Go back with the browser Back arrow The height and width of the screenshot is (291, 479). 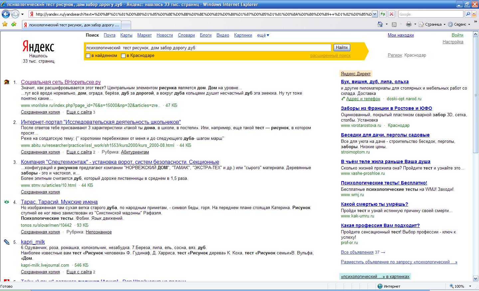coord(6,14)
